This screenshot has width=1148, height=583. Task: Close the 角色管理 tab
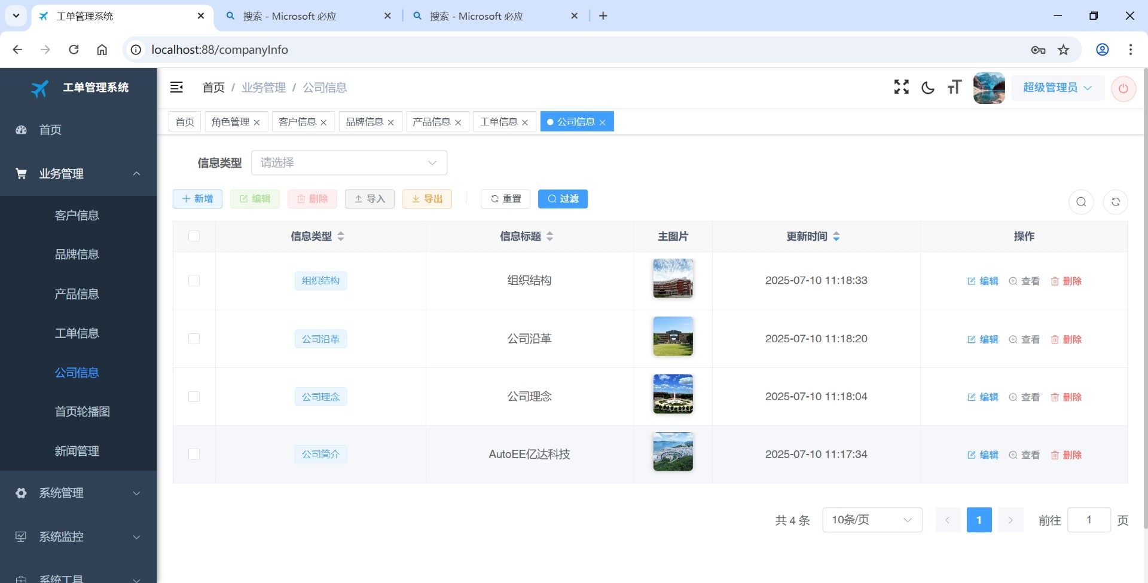tap(257, 122)
